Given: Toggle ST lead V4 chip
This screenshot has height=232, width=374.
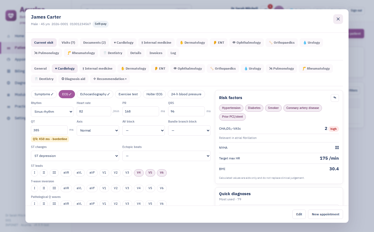Looking at the screenshot, I should click(x=139, y=173).
